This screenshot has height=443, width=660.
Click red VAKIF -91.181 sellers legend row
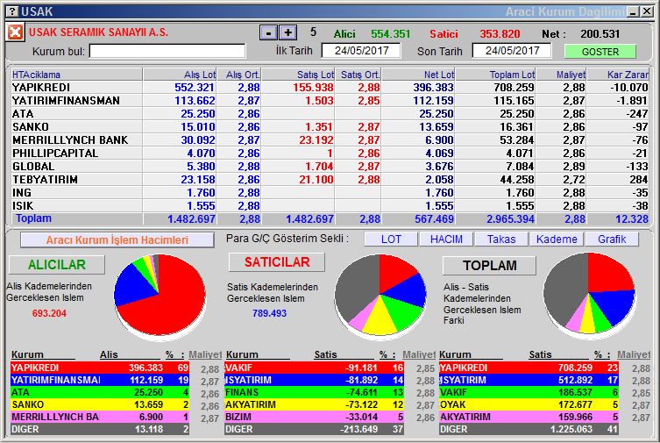coord(315,368)
